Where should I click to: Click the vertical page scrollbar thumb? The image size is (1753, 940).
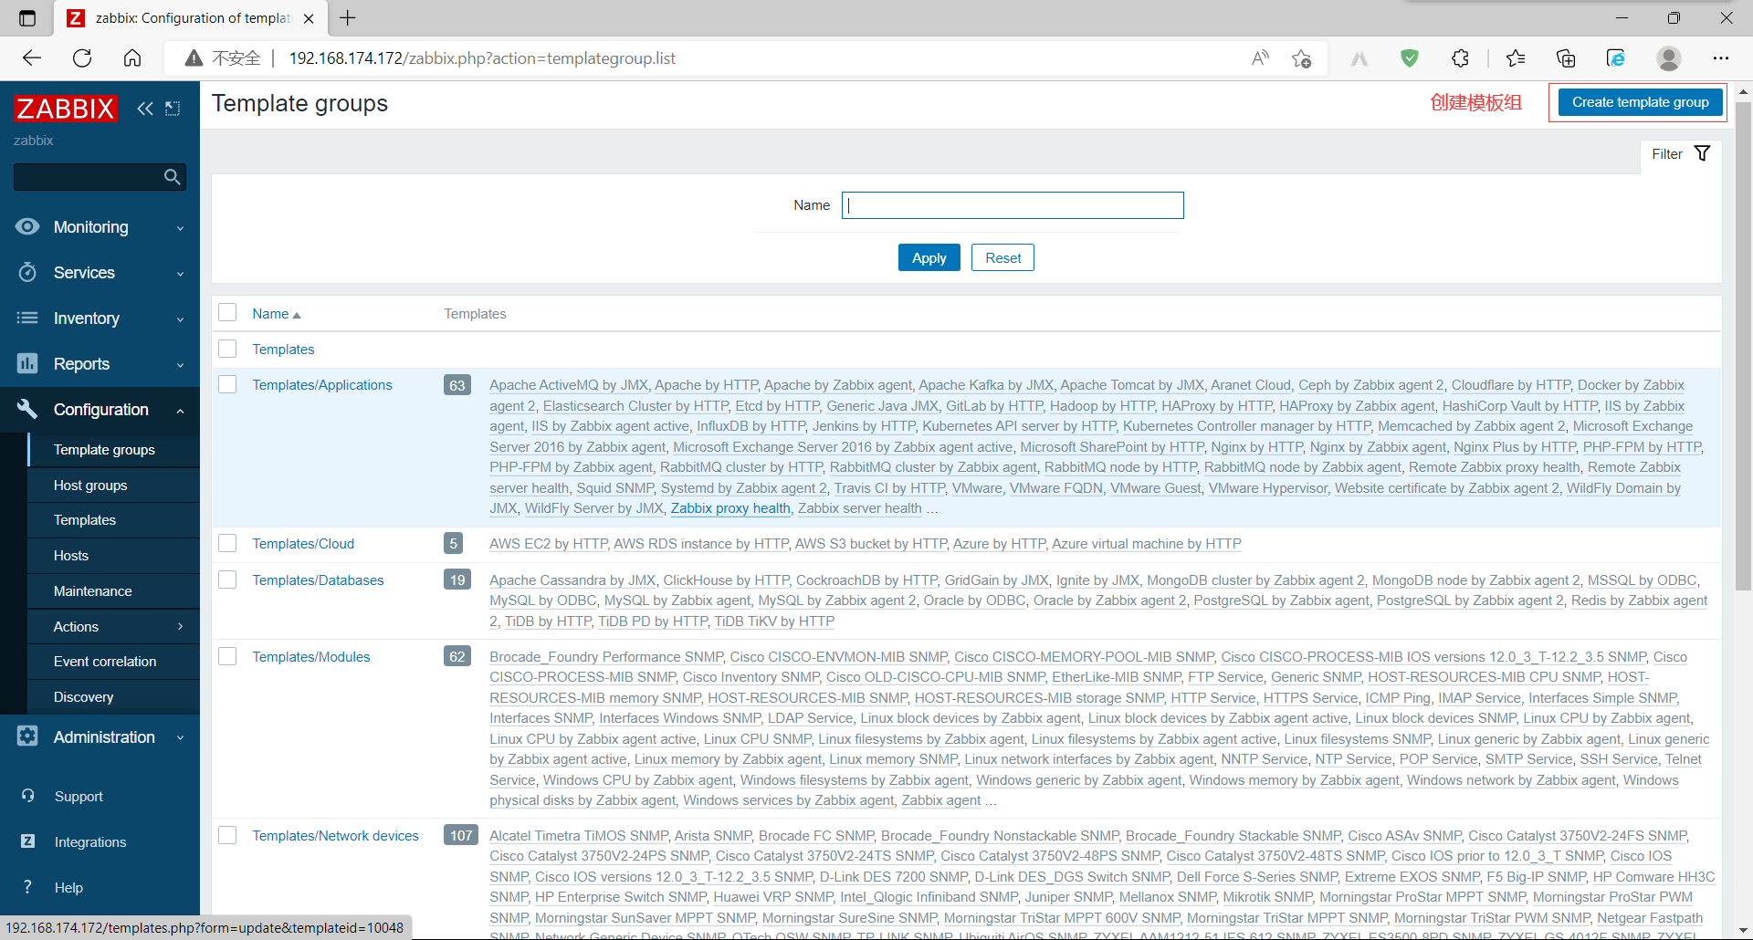(x=1743, y=347)
